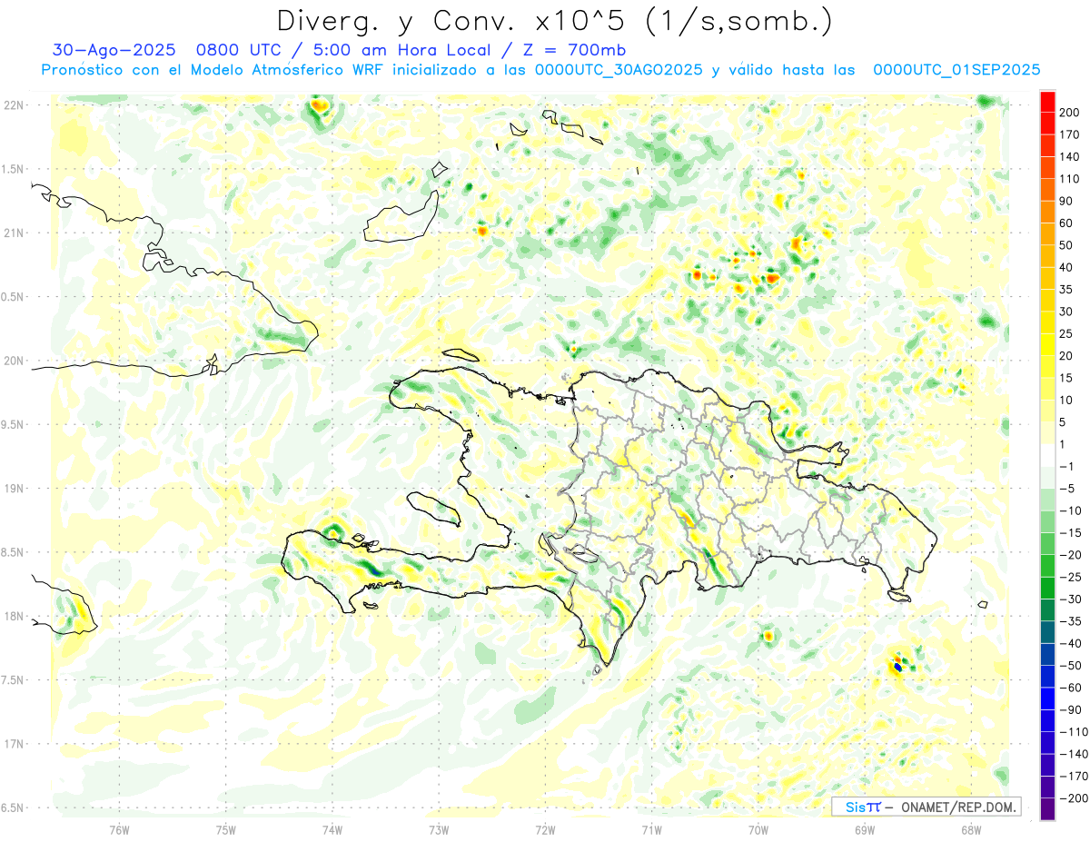The height and width of the screenshot is (842, 1090).
Task: Click the red color band above the 200 mark
Action: click(x=1047, y=102)
